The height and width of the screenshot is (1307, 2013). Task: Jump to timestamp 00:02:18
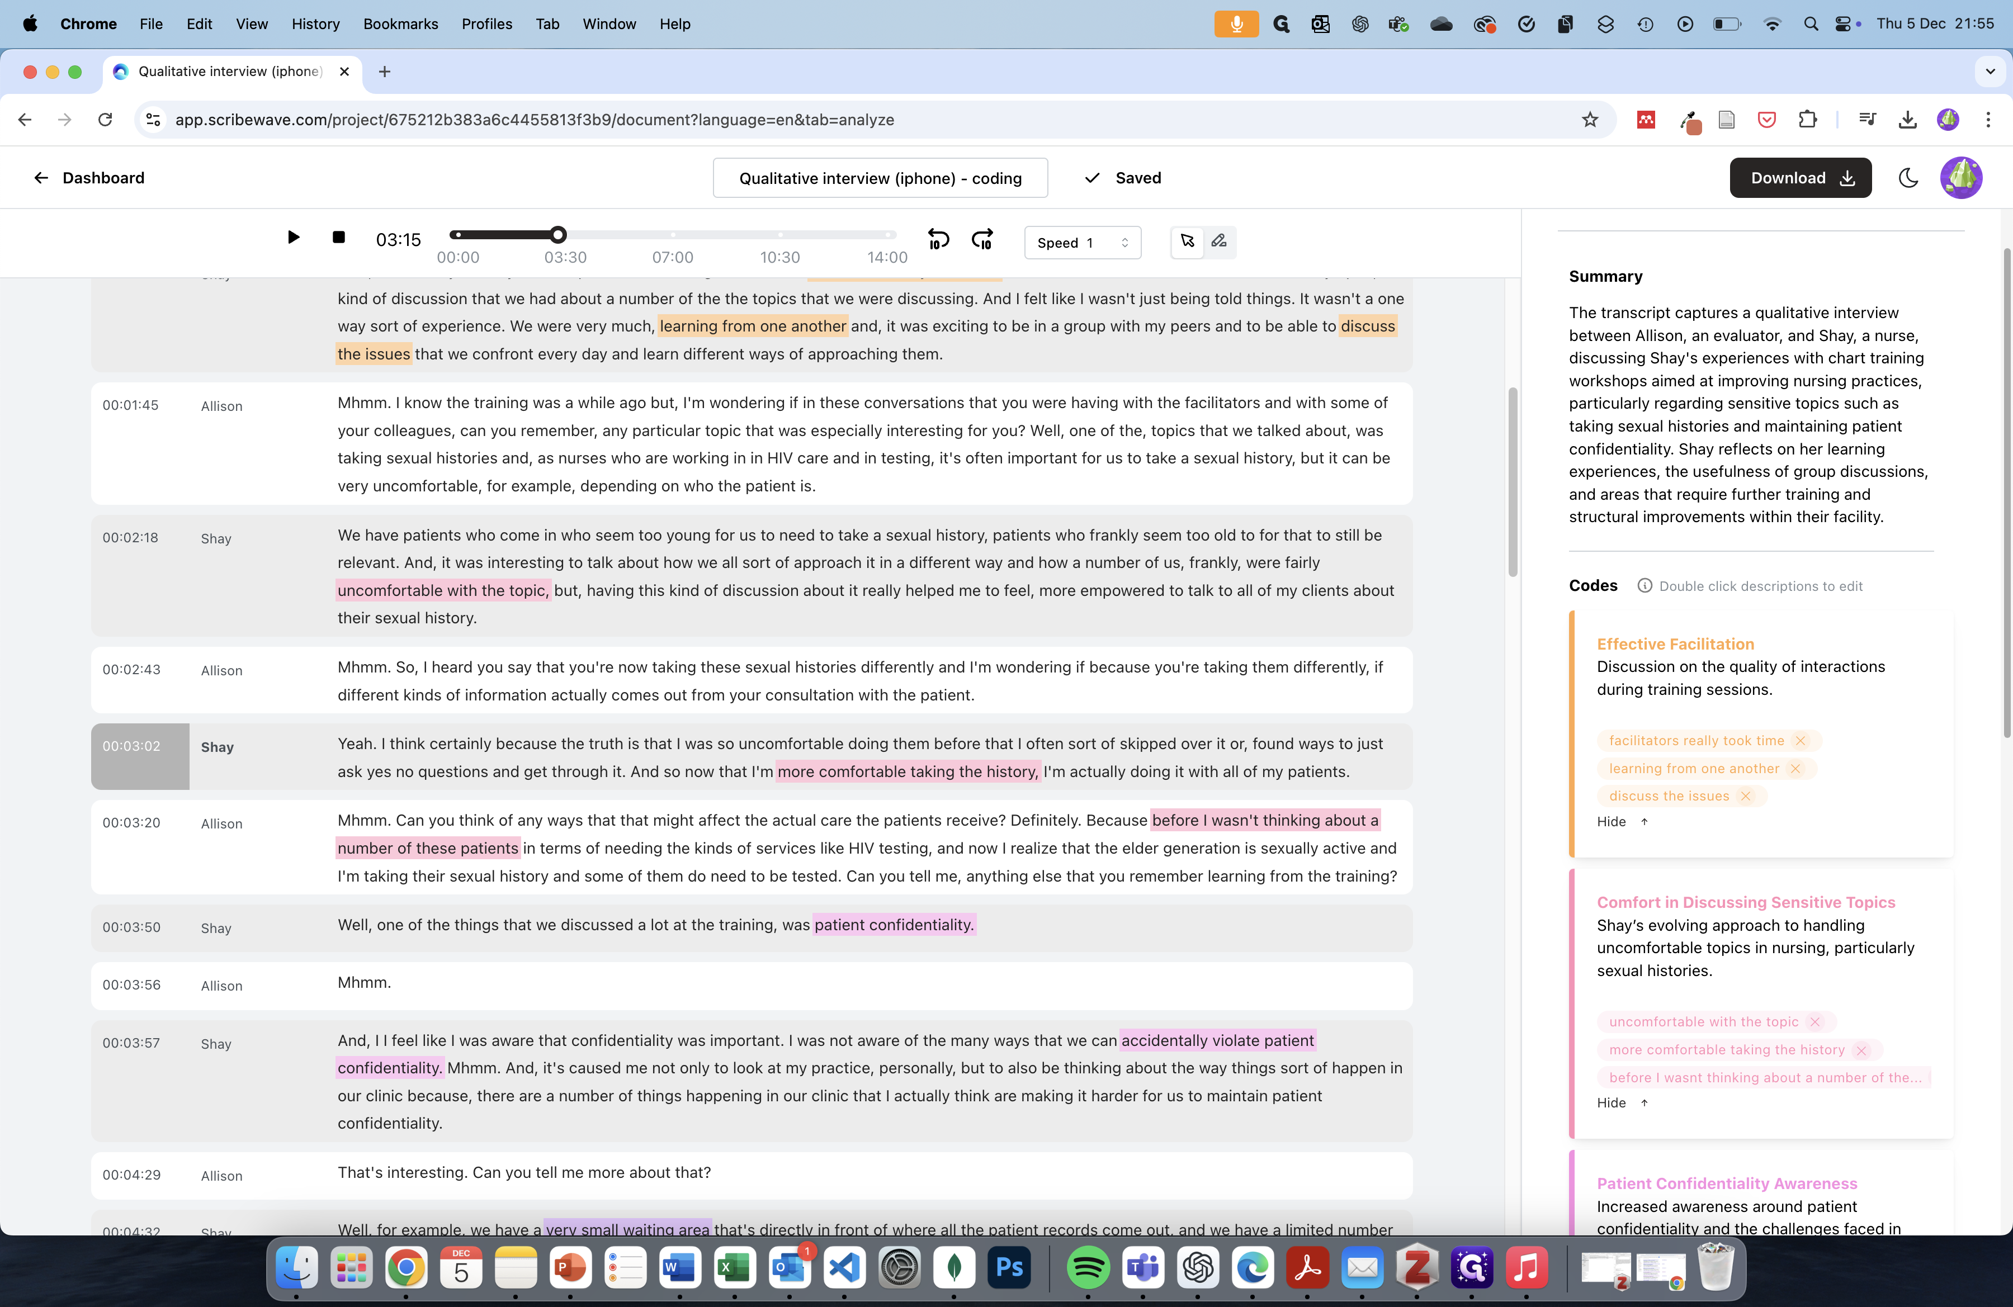click(130, 537)
